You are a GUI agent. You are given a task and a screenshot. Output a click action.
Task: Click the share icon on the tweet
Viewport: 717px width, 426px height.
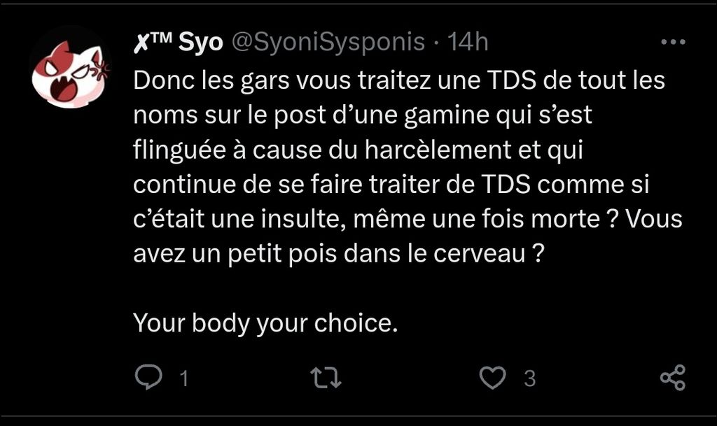coord(673,378)
